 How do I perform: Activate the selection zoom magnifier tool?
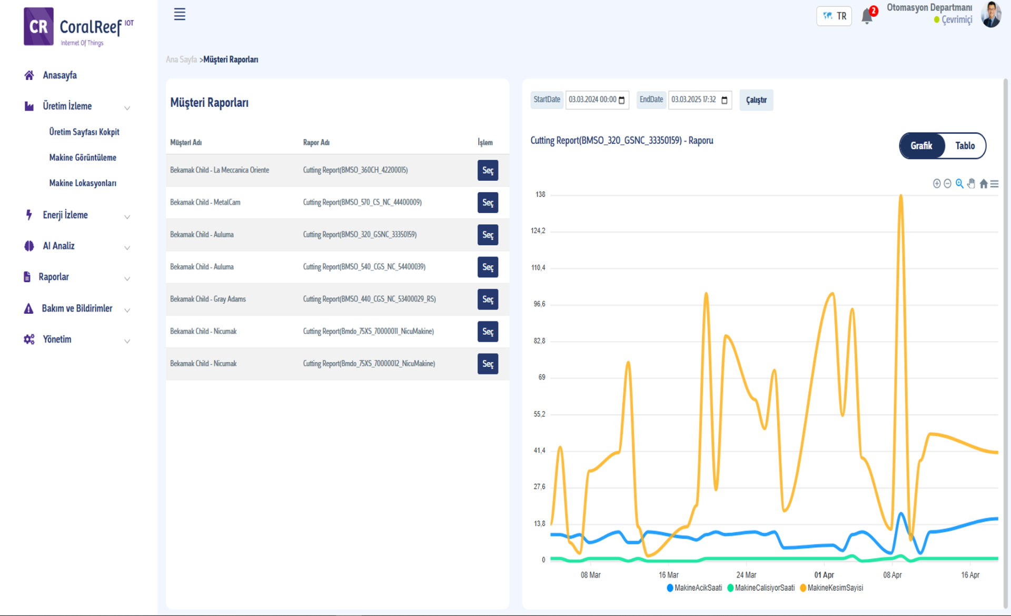(959, 183)
